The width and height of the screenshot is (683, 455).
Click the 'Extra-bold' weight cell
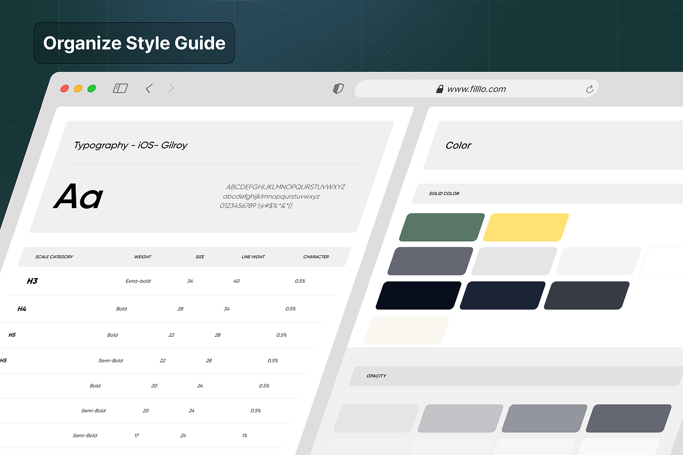pyautogui.click(x=138, y=281)
